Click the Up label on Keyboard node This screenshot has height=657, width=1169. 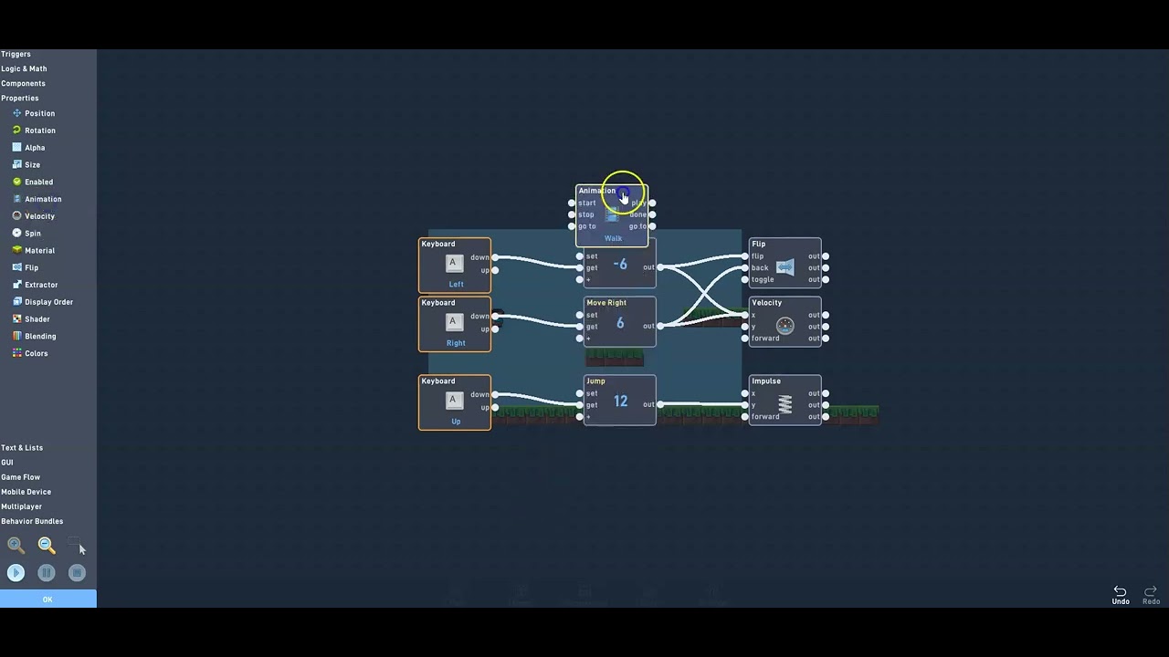click(x=456, y=422)
